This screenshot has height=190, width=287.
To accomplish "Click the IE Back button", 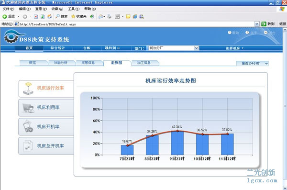I will tap(9, 16).
